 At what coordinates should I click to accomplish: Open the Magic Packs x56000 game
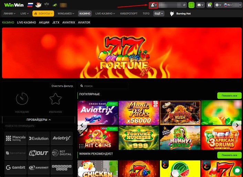coord(139,113)
